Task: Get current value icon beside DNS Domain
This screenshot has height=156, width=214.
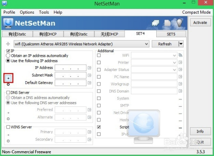Action: coord(181,91)
